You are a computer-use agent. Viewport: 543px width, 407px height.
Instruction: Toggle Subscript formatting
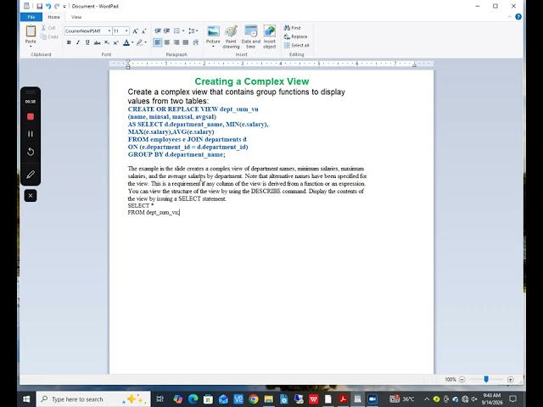click(107, 42)
